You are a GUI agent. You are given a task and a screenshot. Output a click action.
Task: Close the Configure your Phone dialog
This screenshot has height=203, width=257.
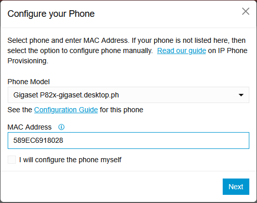246,11
